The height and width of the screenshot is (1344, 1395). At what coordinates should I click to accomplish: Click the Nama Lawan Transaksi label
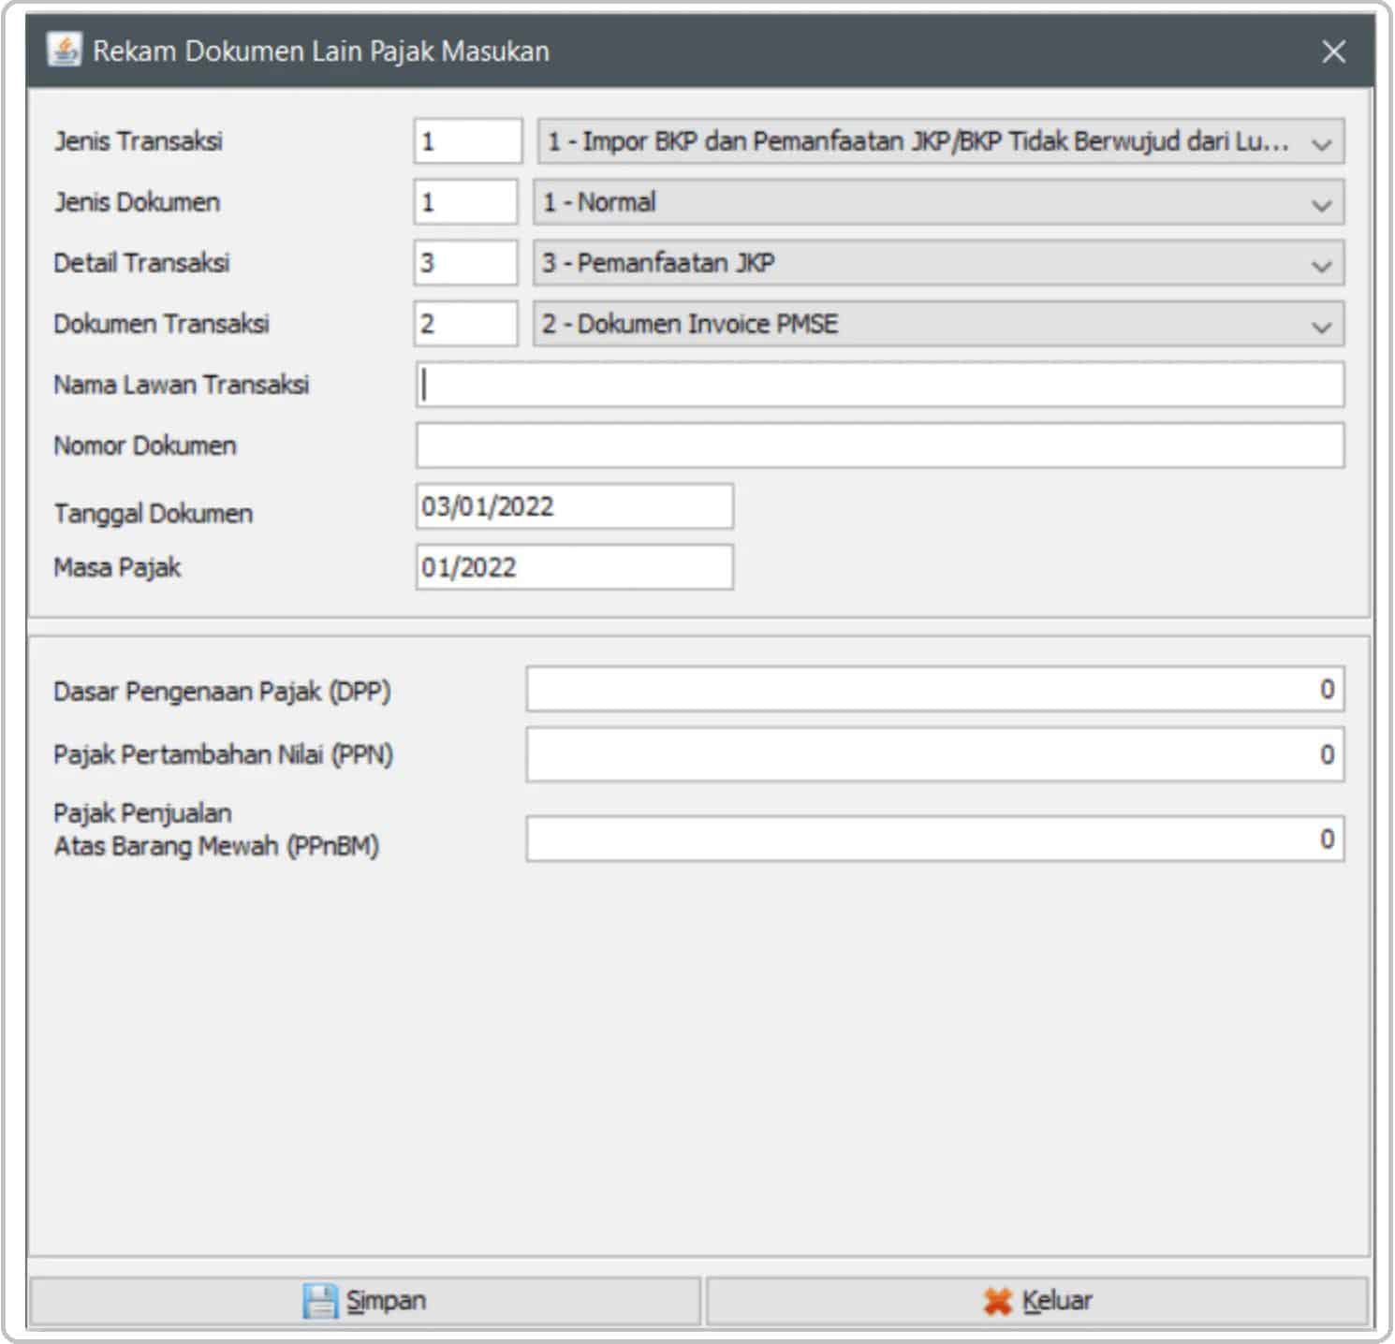pos(182,385)
